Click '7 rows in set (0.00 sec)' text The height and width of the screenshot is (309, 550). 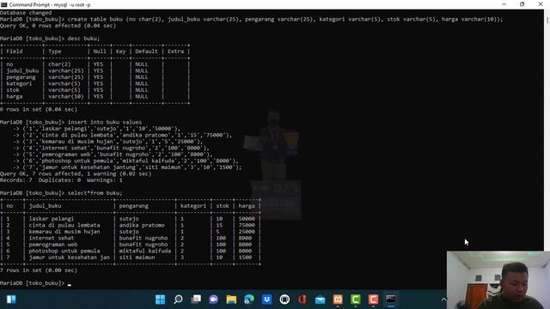[x=39, y=270]
